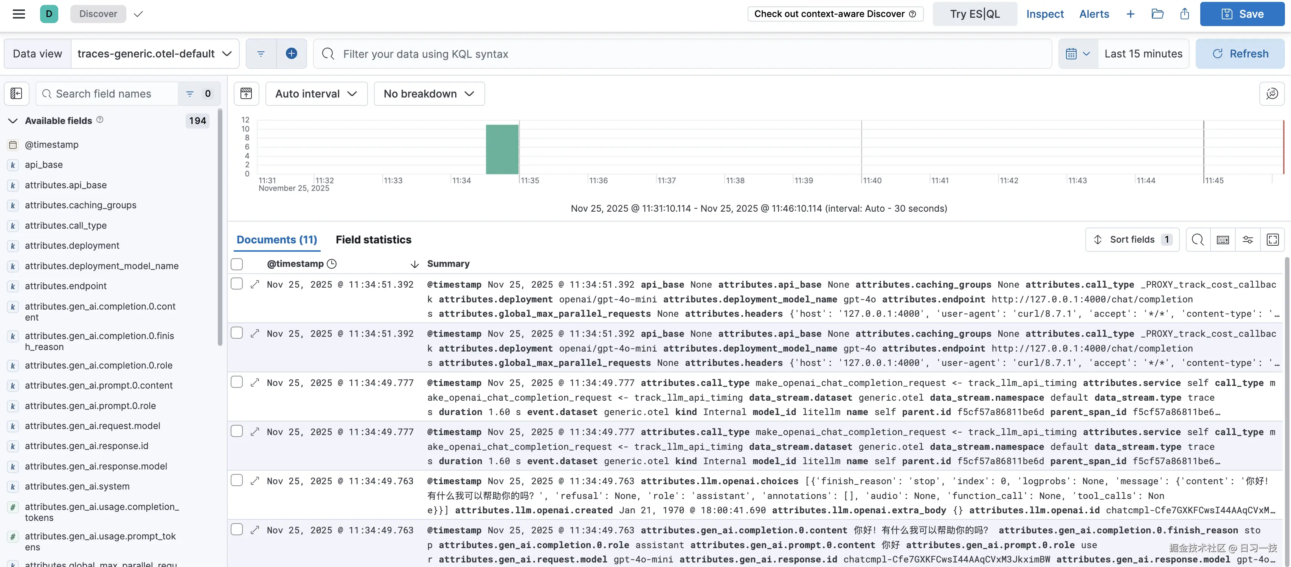The image size is (1291, 567).
Task: Open the search documents magnifier in the document grid
Action: 1198,239
